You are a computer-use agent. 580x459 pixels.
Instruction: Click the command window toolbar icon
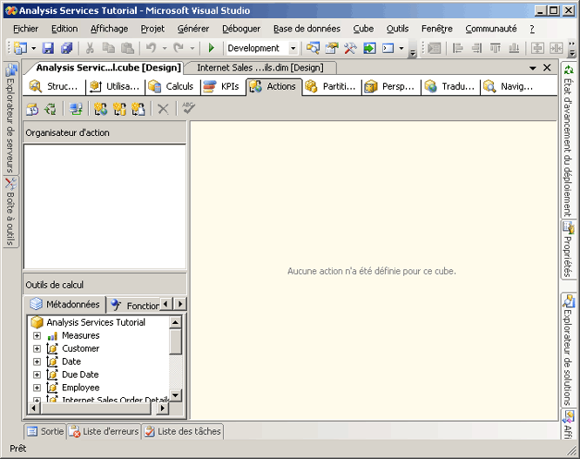[x=388, y=48]
